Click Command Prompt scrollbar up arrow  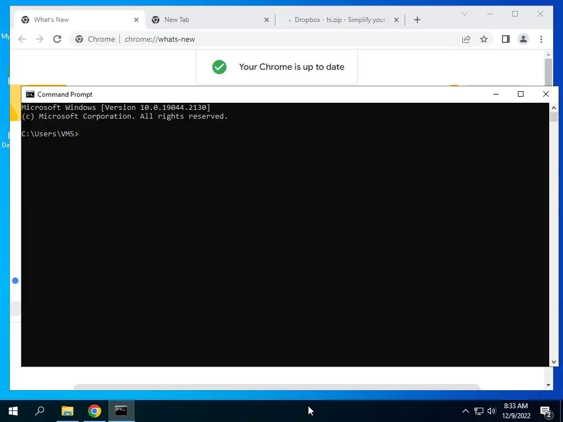554,108
